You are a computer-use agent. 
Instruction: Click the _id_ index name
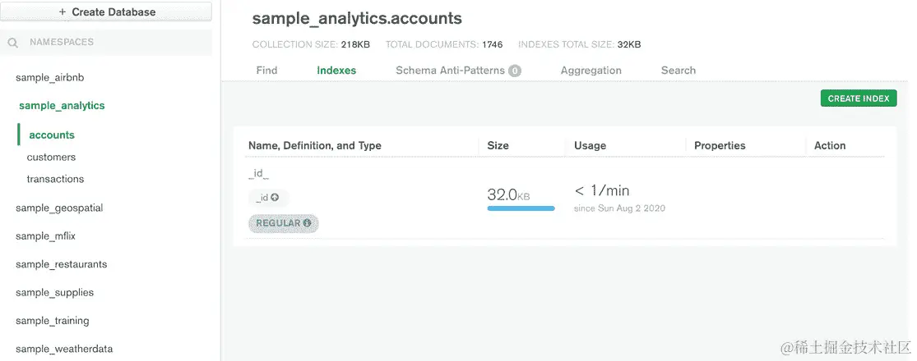[x=258, y=174]
